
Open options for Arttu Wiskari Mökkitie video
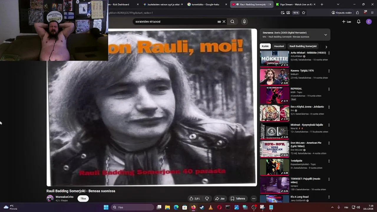click(x=329, y=53)
